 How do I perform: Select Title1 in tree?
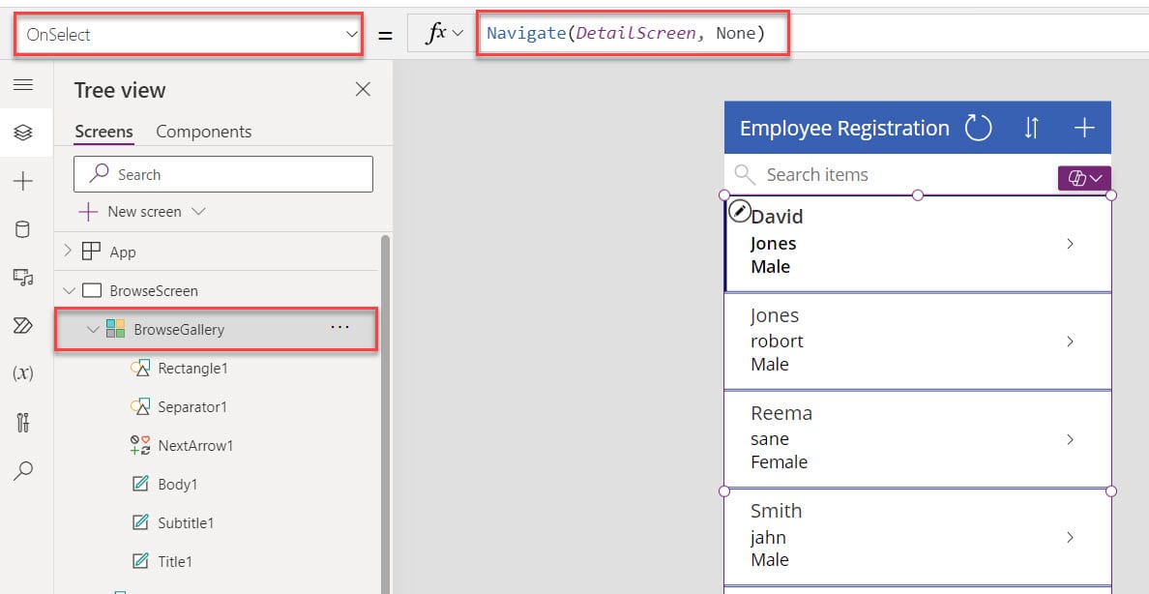click(x=175, y=562)
